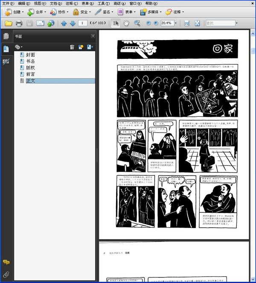
Task: Open the 编辑 menu
Action: [24, 3]
